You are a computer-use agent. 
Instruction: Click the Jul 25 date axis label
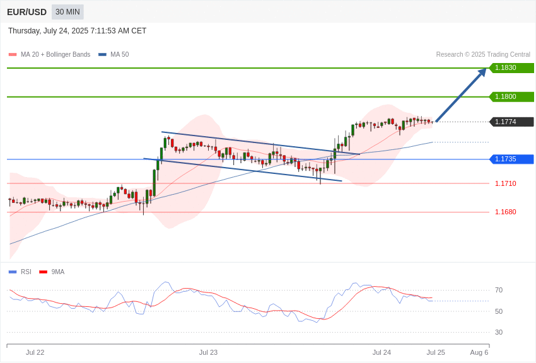pos(436,352)
